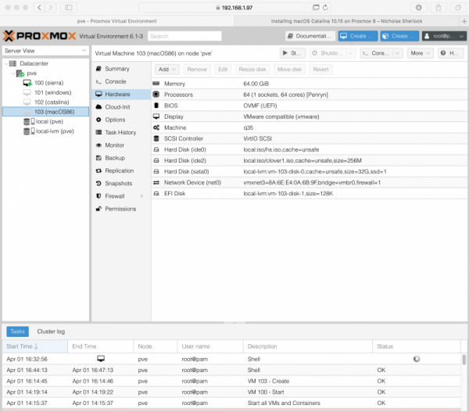The width and height of the screenshot is (469, 412).
Task: Open the Summary icon in VM menu
Action: 98,69
